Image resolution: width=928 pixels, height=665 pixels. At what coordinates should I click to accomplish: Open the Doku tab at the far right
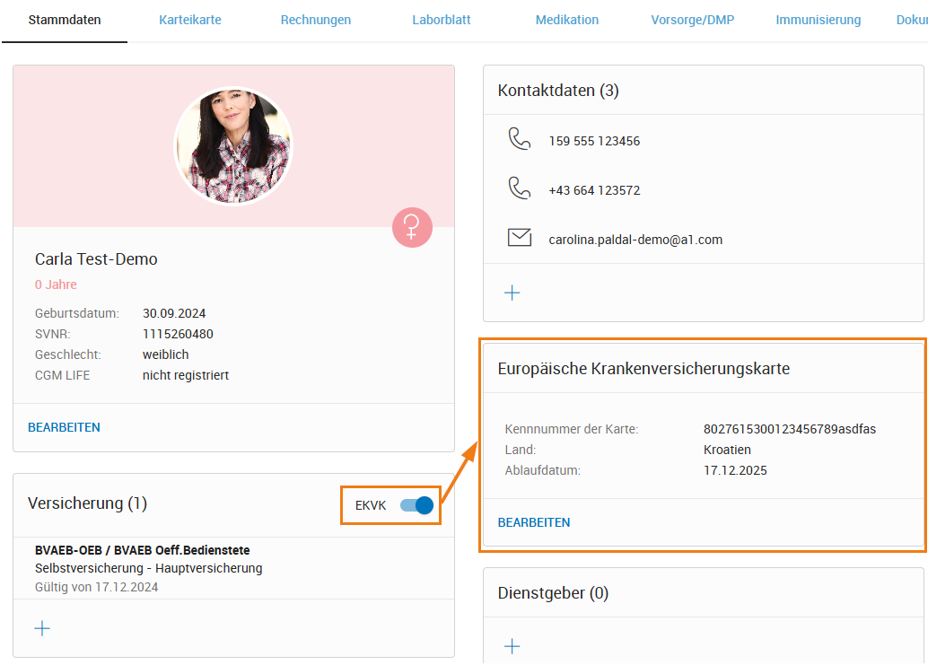[911, 19]
